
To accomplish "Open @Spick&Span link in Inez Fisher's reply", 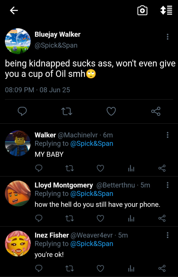I will (x=92, y=244).
